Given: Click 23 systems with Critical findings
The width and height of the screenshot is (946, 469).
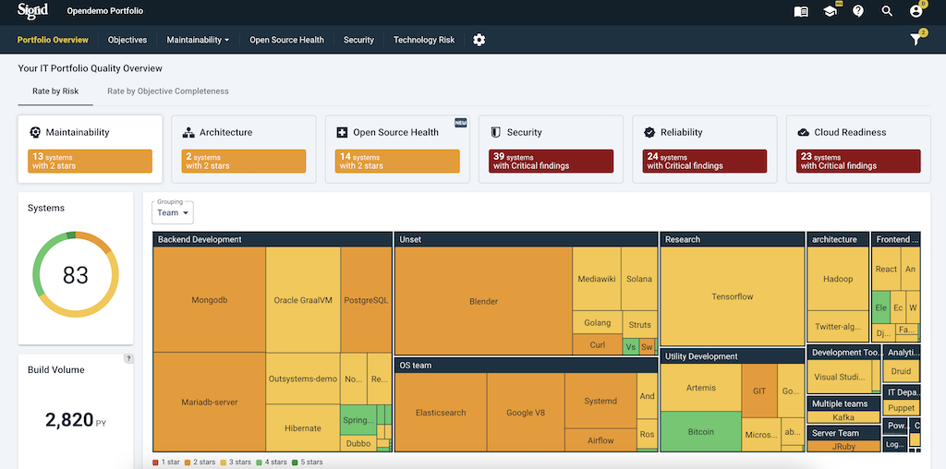Looking at the screenshot, I should coord(858,161).
